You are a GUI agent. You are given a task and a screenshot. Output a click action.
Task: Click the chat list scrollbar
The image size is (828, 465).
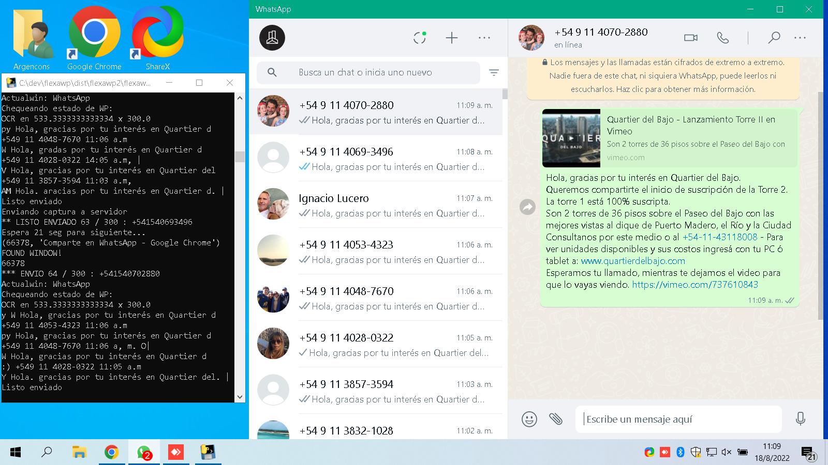(x=505, y=94)
